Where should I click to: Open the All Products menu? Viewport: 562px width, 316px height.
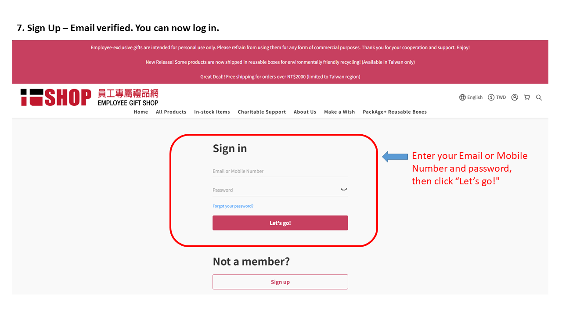[x=171, y=112]
